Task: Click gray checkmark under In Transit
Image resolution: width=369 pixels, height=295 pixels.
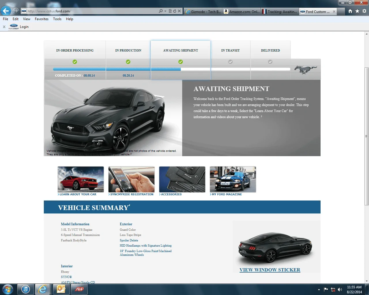Action: pyautogui.click(x=230, y=62)
